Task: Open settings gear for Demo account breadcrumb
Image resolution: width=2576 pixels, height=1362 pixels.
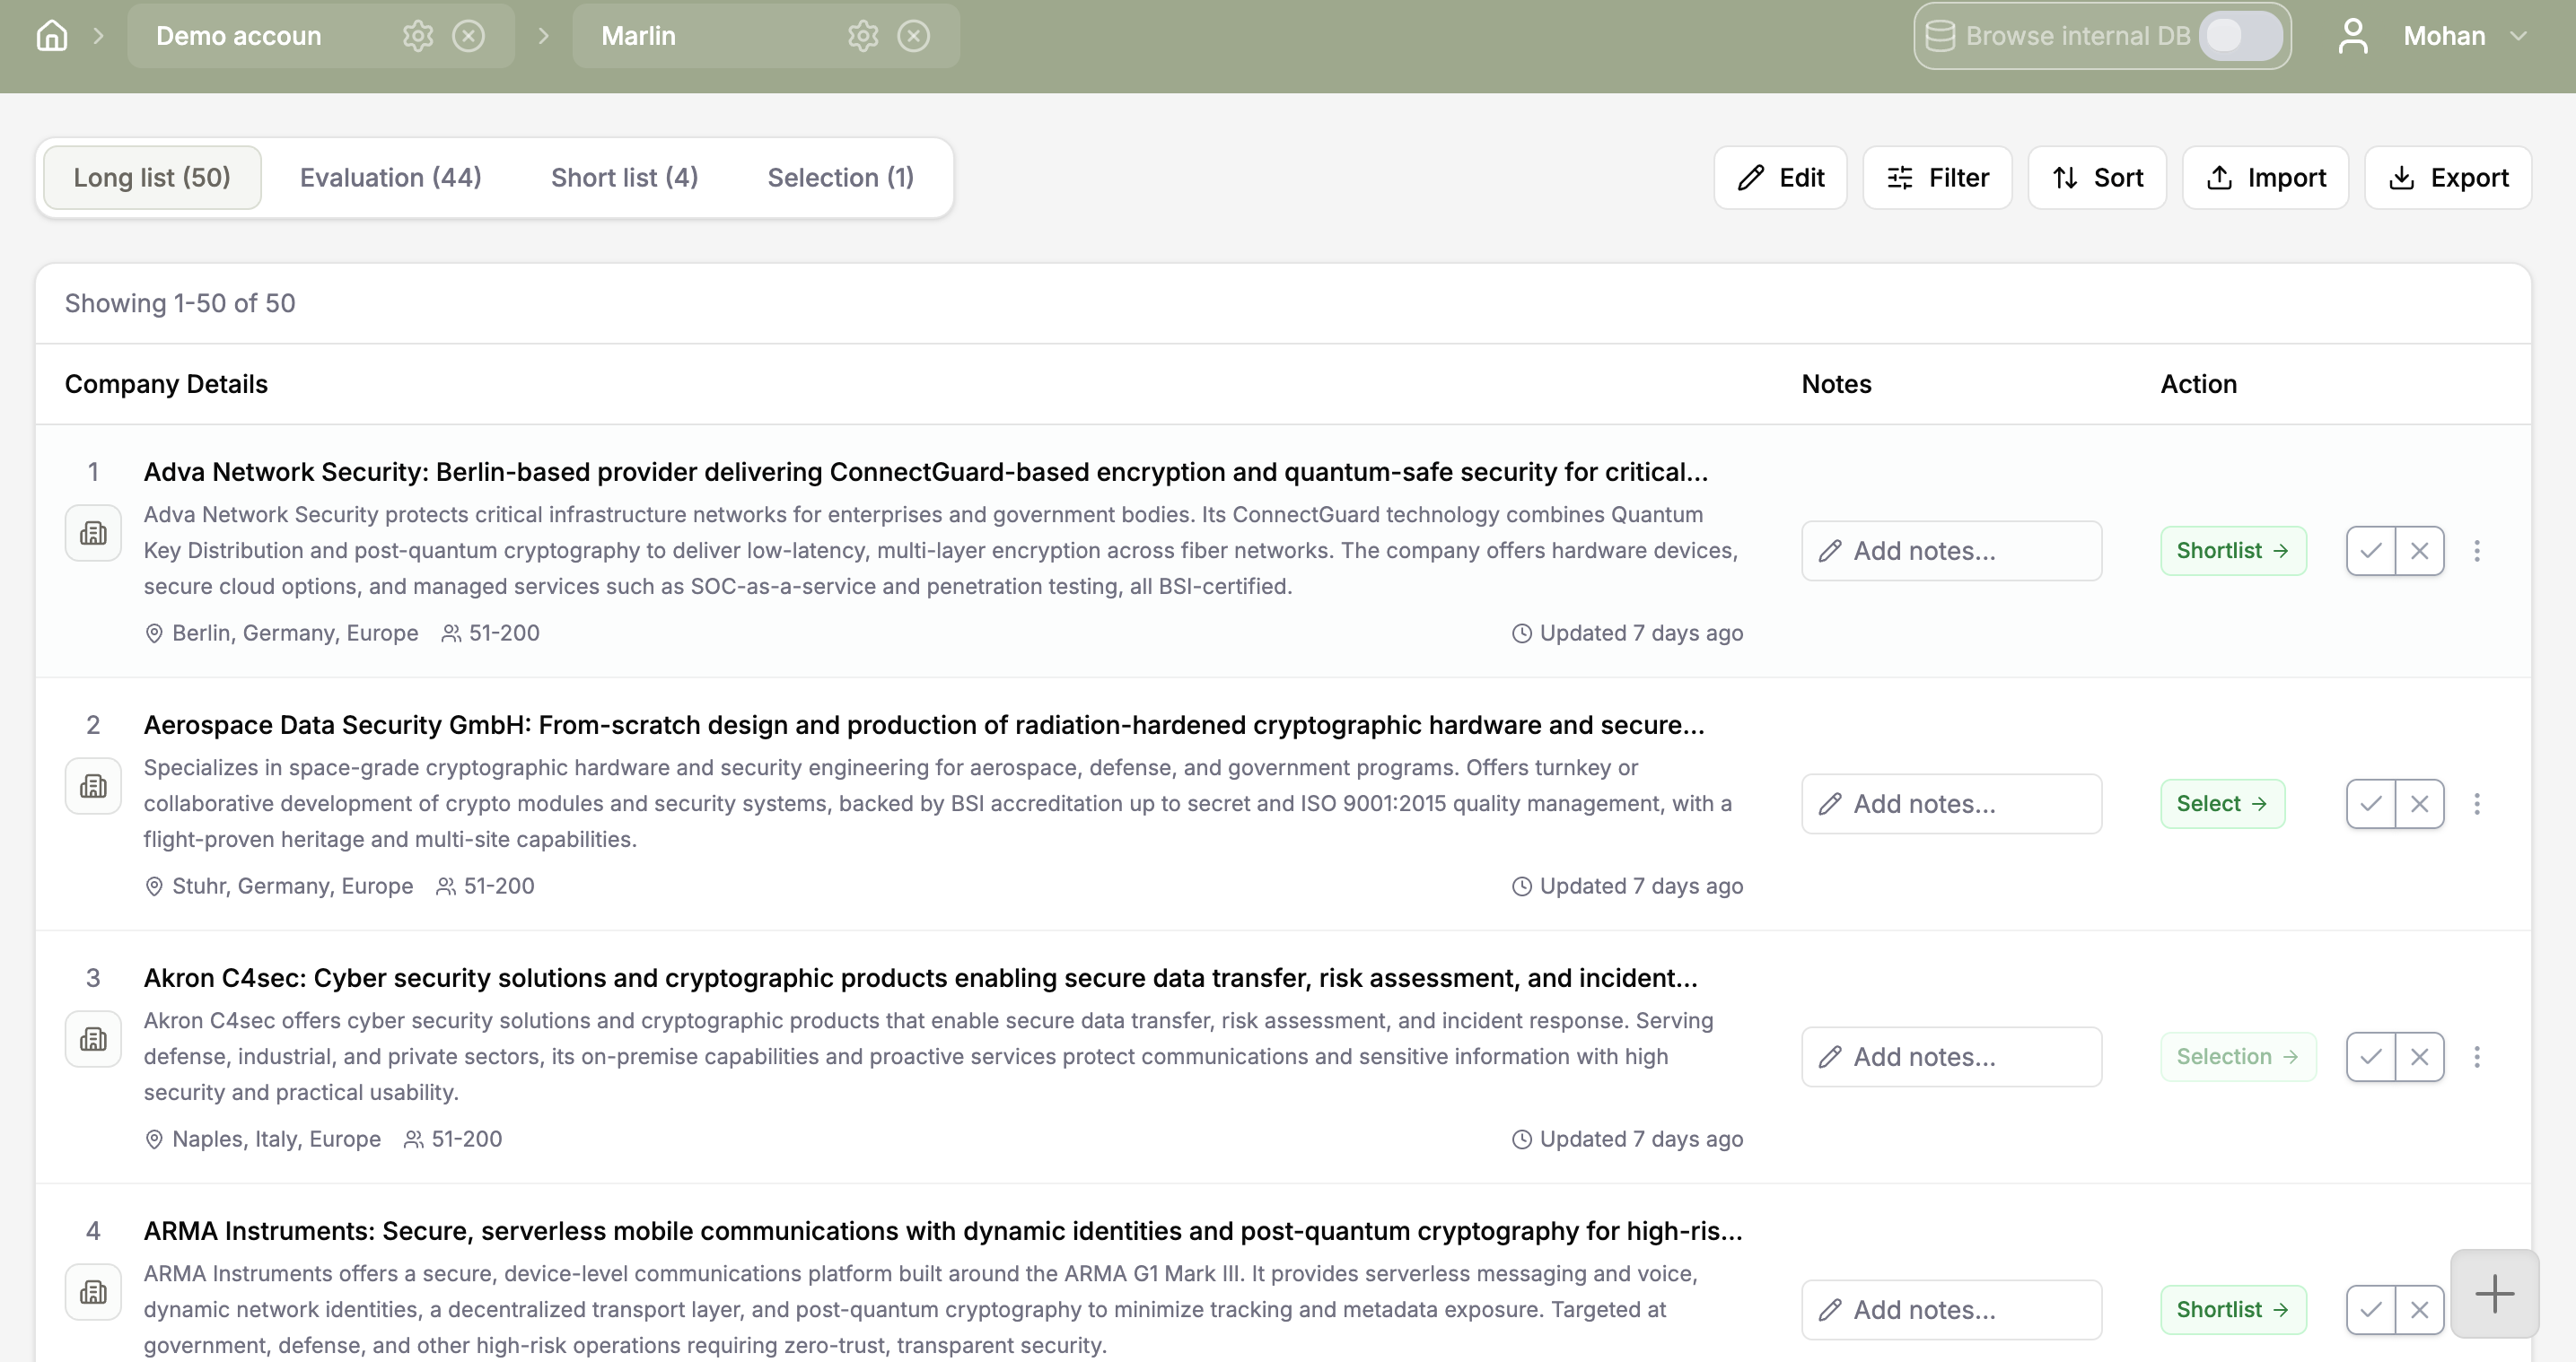Action: point(418,36)
